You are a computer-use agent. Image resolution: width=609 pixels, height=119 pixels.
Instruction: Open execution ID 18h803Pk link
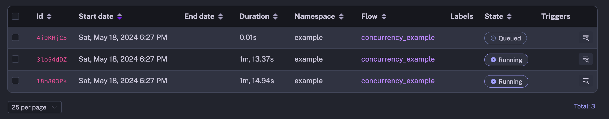click(x=52, y=81)
